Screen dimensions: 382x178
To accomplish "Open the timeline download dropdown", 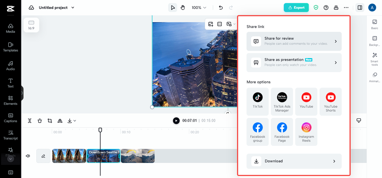I will pyautogui.click(x=72, y=120).
